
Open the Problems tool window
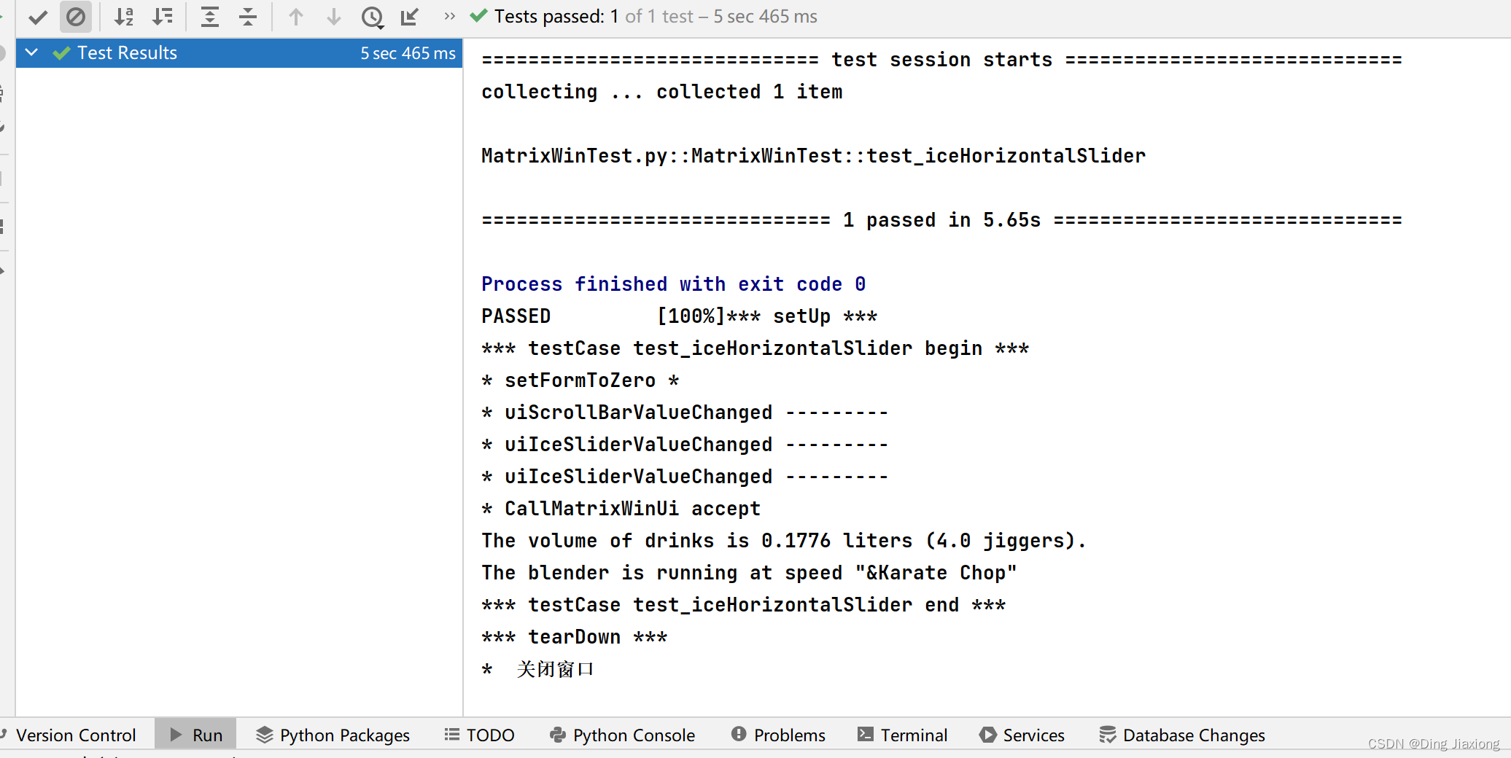(x=778, y=735)
